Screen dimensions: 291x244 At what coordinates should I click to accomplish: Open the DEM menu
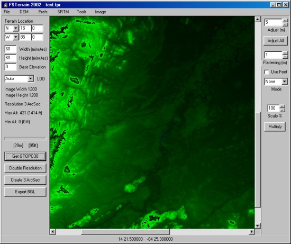click(x=24, y=12)
